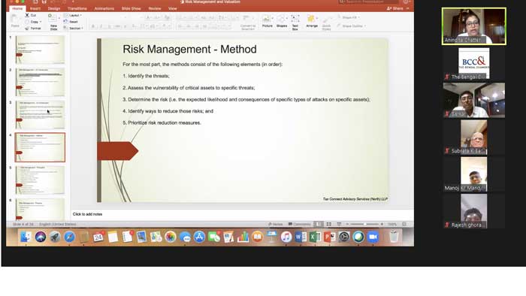Select slide 5 thumbnail in sidebar
Screen dimensions: 526x296
tap(40, 180)
